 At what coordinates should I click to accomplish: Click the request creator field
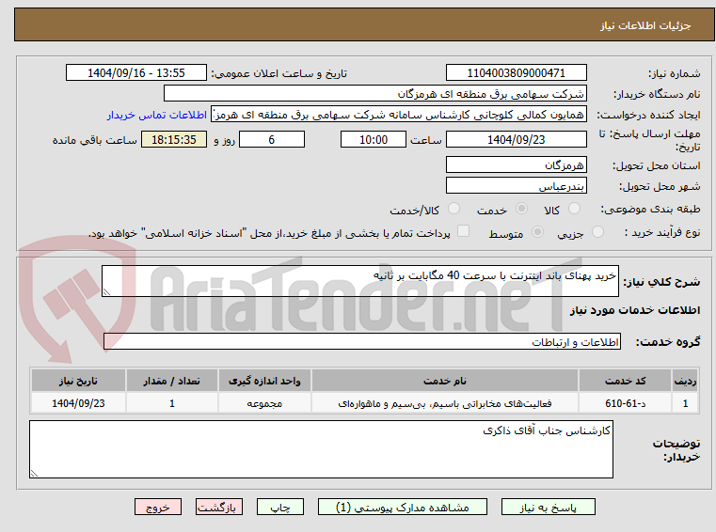(x=399, y=115)
